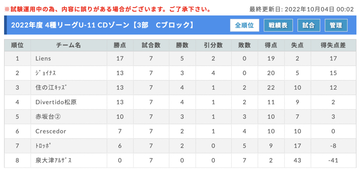Select the 勝点 column header

[120, 45]
